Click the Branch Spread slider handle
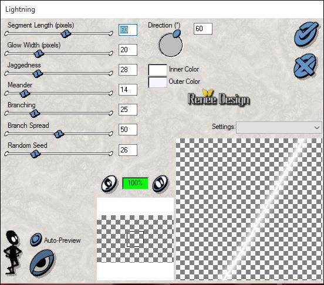This screenshot has height=285, width=324. point(59,134)
